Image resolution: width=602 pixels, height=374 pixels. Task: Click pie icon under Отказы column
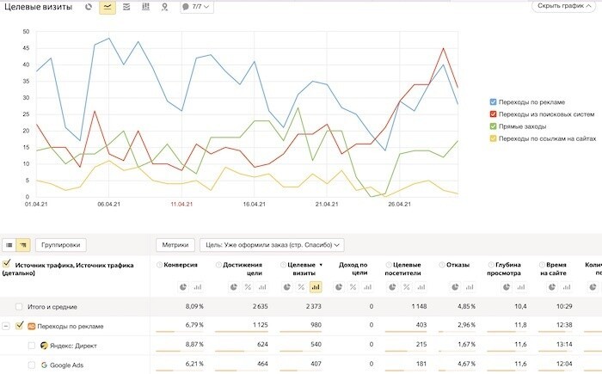click(455, 287)
